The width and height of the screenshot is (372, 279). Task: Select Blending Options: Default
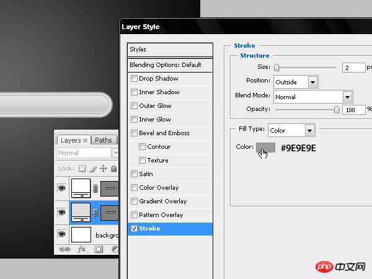pyautogui.click(x=170, y=64)
